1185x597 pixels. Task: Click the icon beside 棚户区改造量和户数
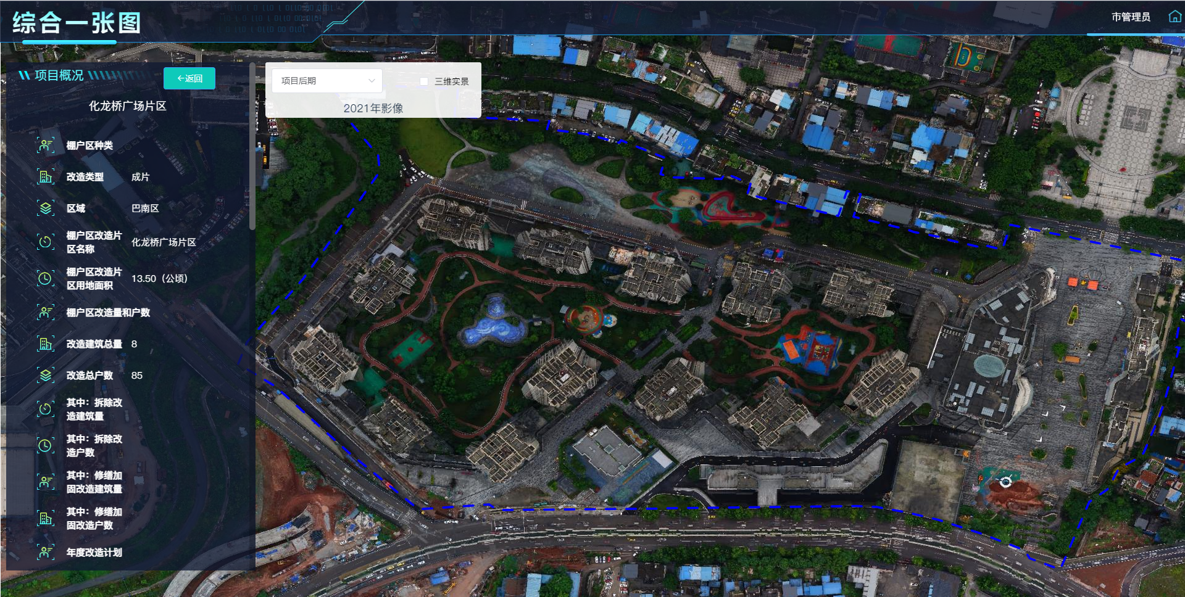tap(46, 313)
